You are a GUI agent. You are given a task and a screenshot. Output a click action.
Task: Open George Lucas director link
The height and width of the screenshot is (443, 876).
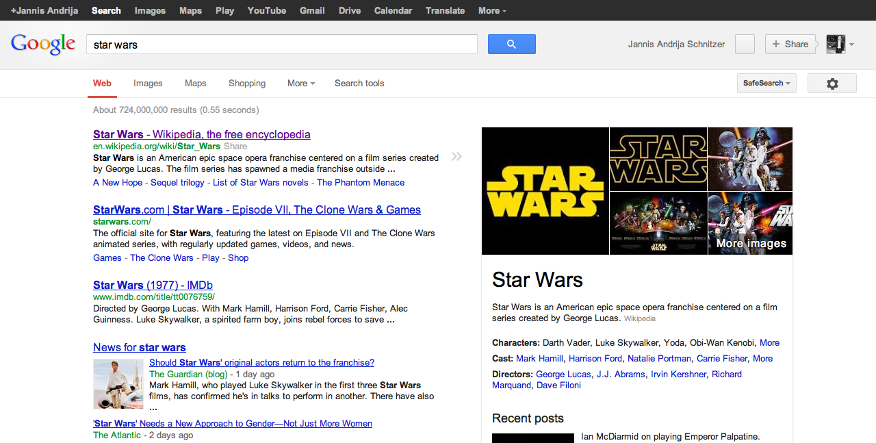click(x=564, y=375)
